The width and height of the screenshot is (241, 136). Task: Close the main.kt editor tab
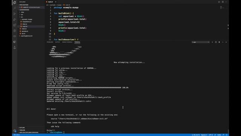tap(56, 2)
